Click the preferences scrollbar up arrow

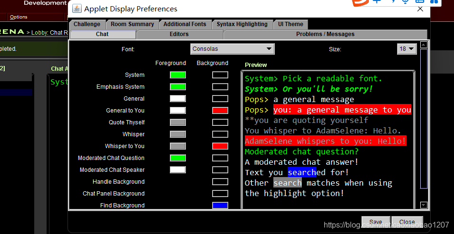424,45
